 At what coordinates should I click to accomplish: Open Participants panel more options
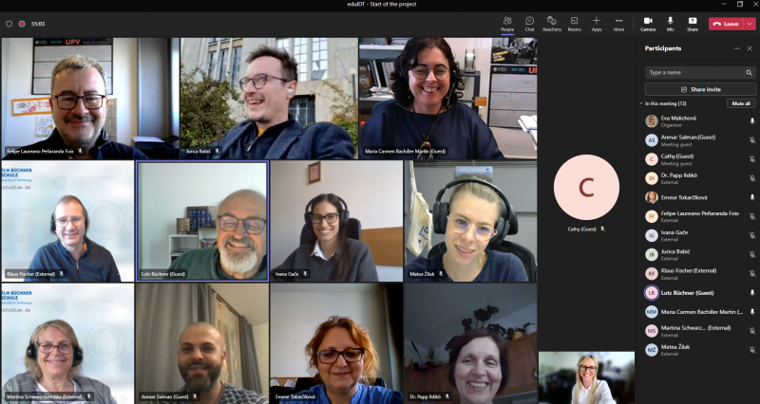[x=737, y=48]
